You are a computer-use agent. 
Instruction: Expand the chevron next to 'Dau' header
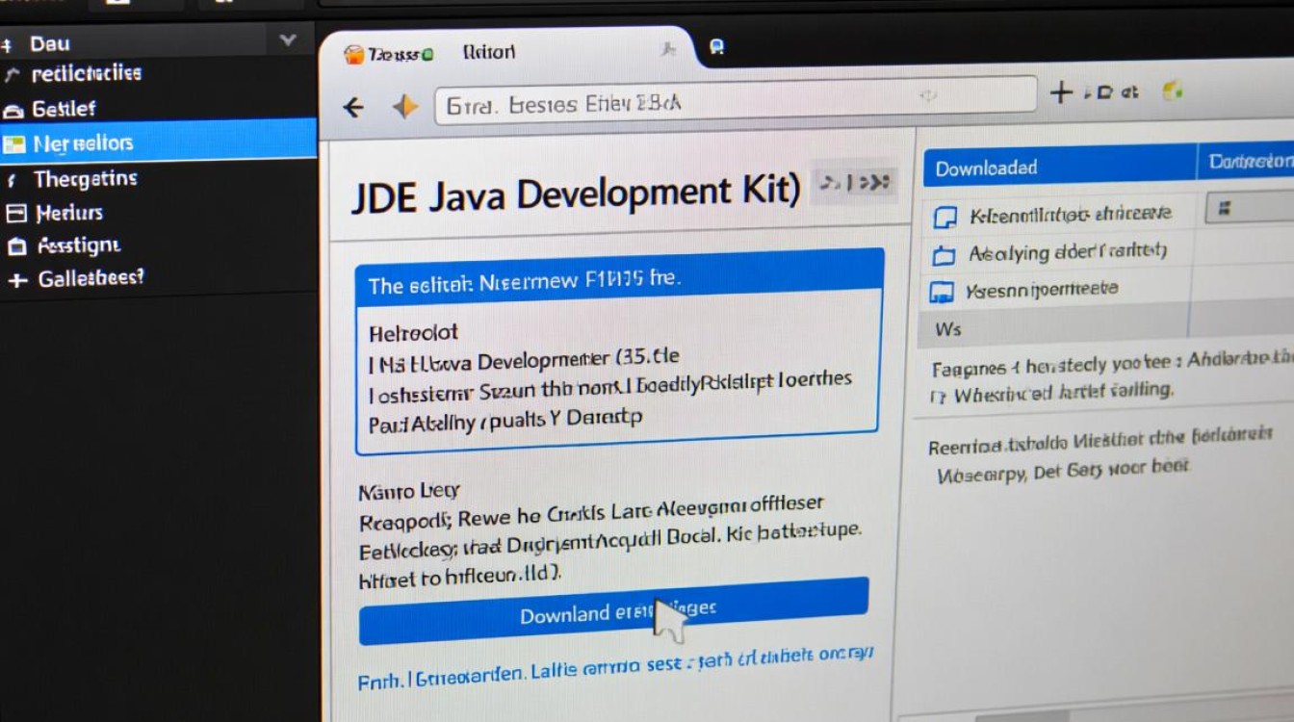pos(287,40)
